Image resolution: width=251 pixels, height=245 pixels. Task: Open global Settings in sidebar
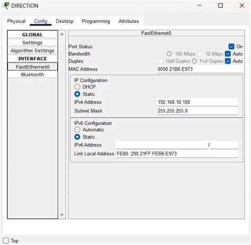(32, 42)
